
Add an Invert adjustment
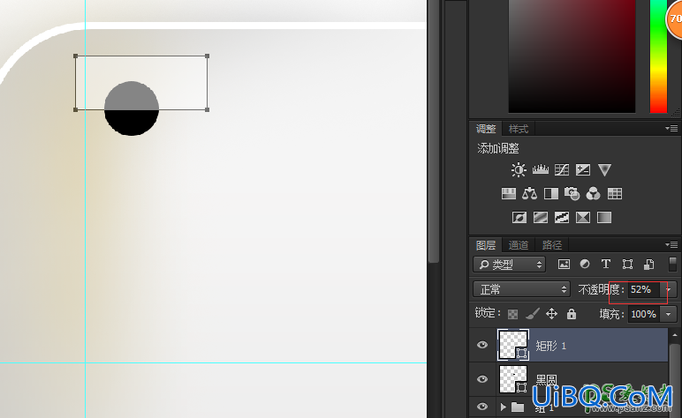pos(519,217)
